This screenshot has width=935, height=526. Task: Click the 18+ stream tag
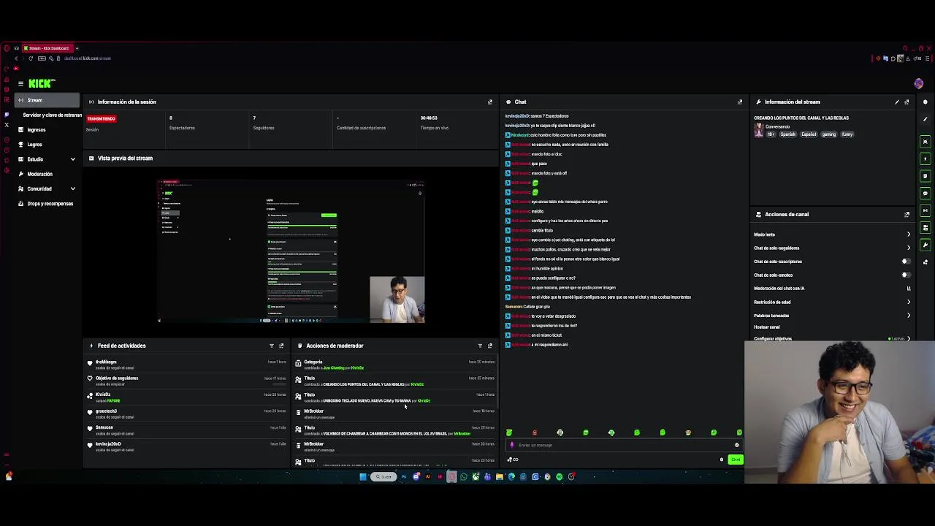click(x=771, y=134)
